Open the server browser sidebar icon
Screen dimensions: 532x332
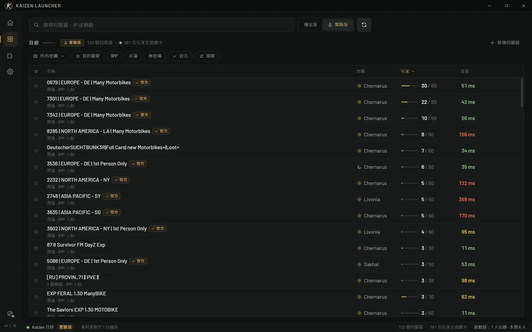10,39
